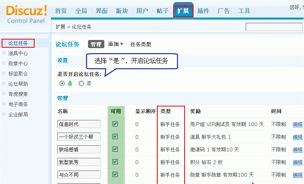Click 编辑 link for 信息时代 row
Viewport: 304px width, 184px height.
(297, 124)
